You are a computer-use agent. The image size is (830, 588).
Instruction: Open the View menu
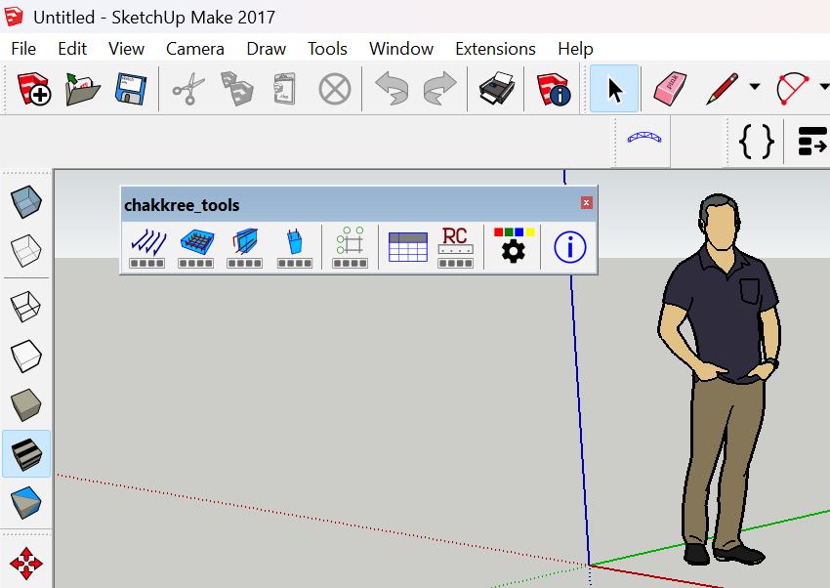127,49
